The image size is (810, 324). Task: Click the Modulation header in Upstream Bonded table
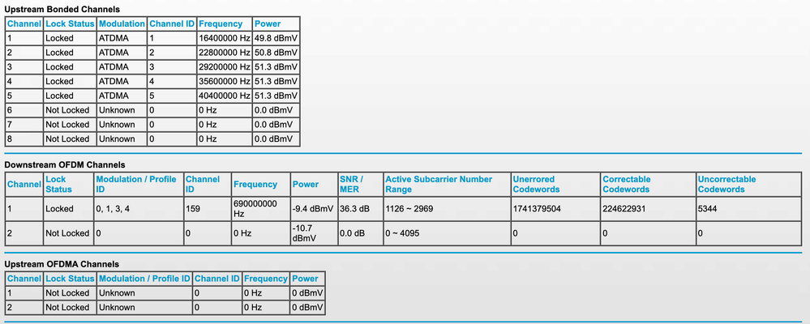(122, 23)
